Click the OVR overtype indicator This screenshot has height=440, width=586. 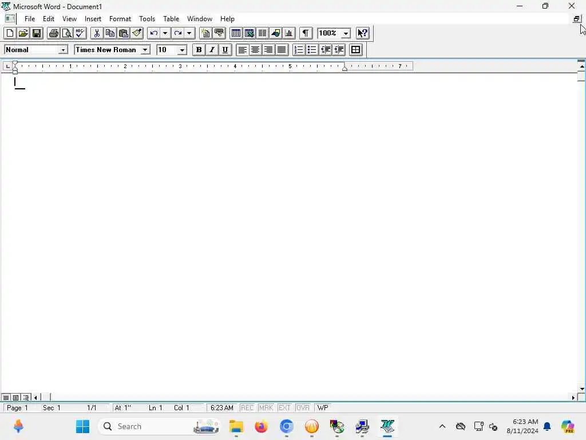303,408
